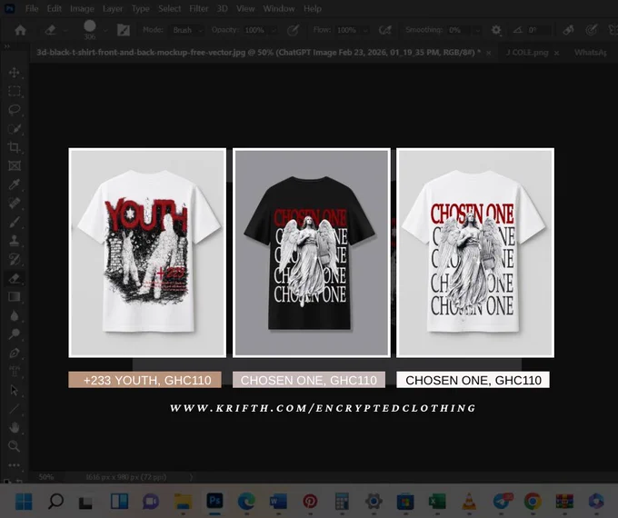Select the Rectangular Marquee tool
Viewport: 618px width, 518px height.
[15, 91]
